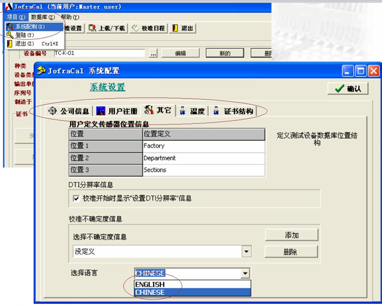
Task: Click the 上载/下载 toolbar icon
Action: (x=93, y=28)
